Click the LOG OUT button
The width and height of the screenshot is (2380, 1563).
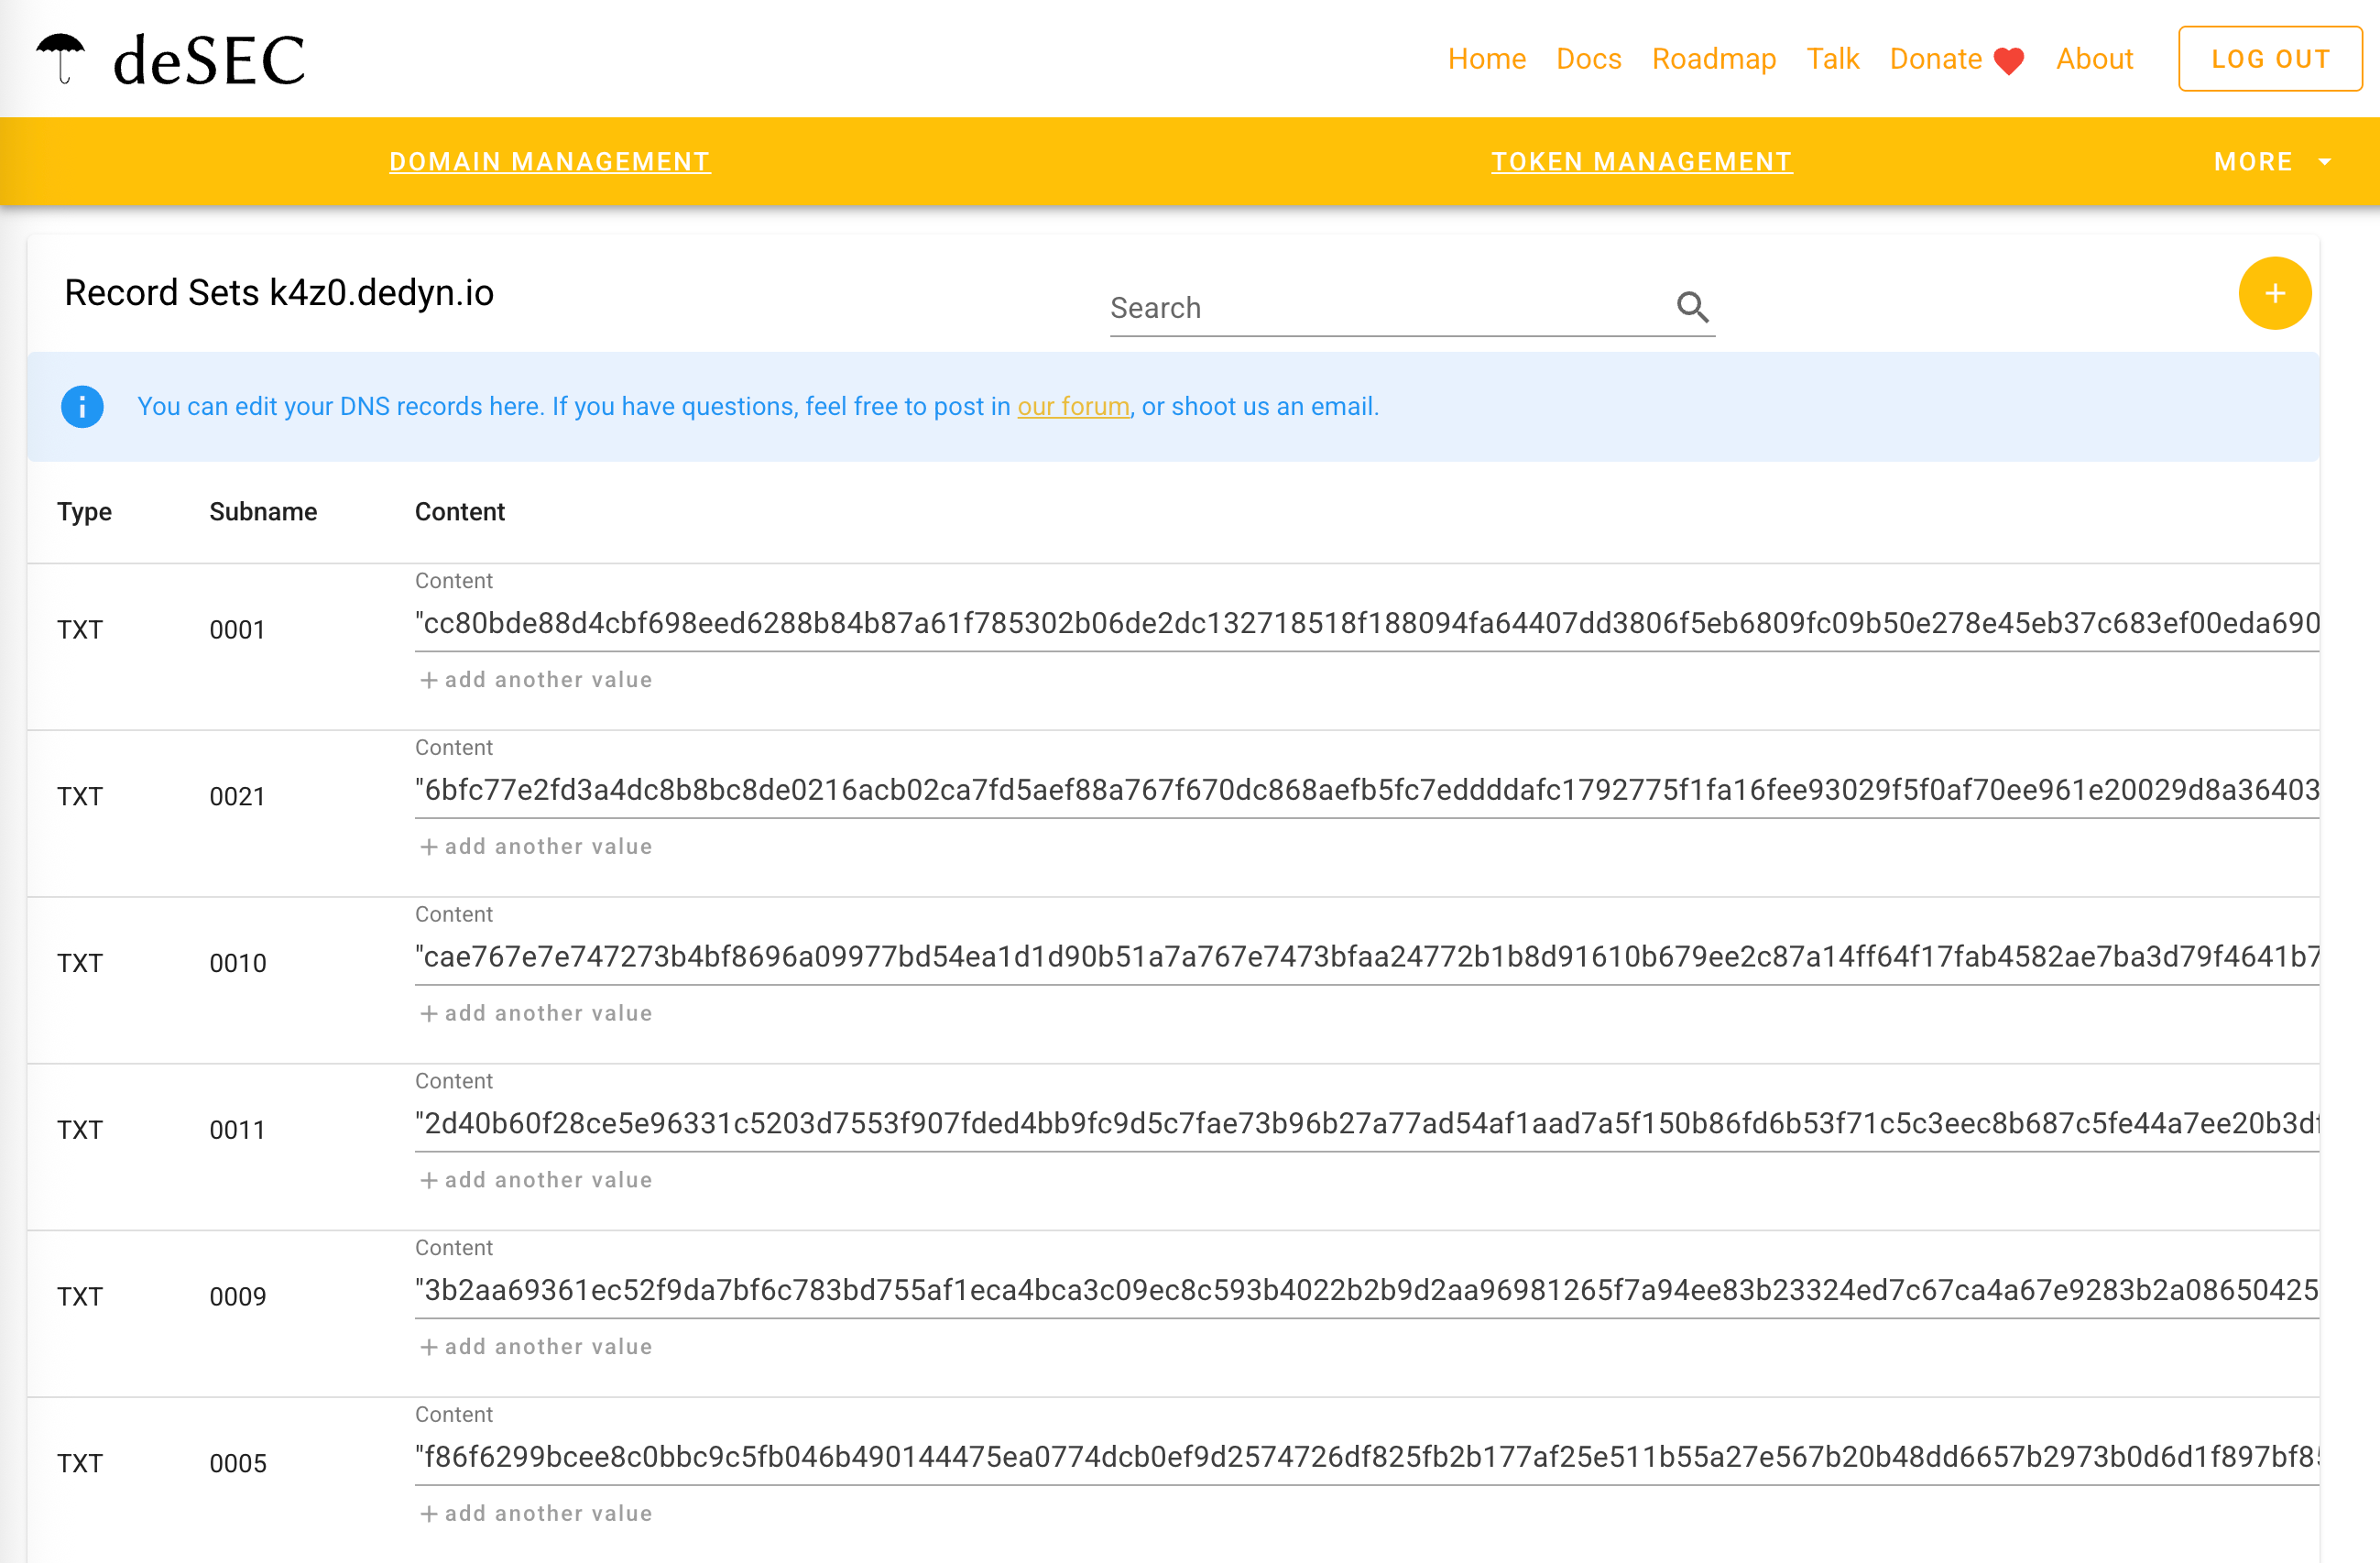pos(2270,59)
